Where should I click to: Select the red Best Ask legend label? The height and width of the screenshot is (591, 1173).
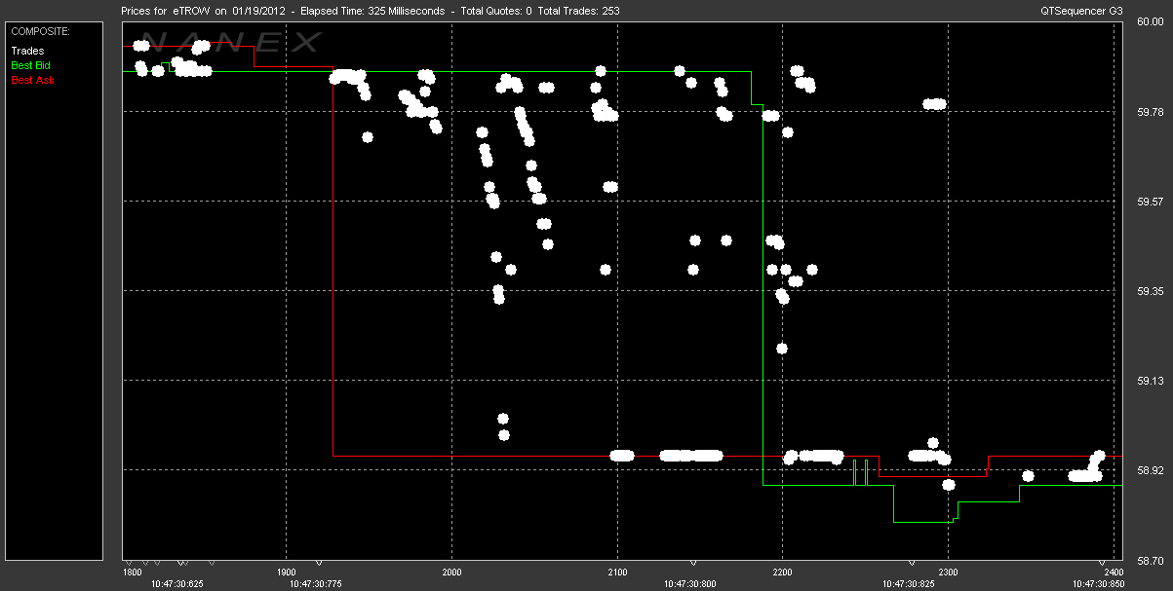[x=32, y=80]
